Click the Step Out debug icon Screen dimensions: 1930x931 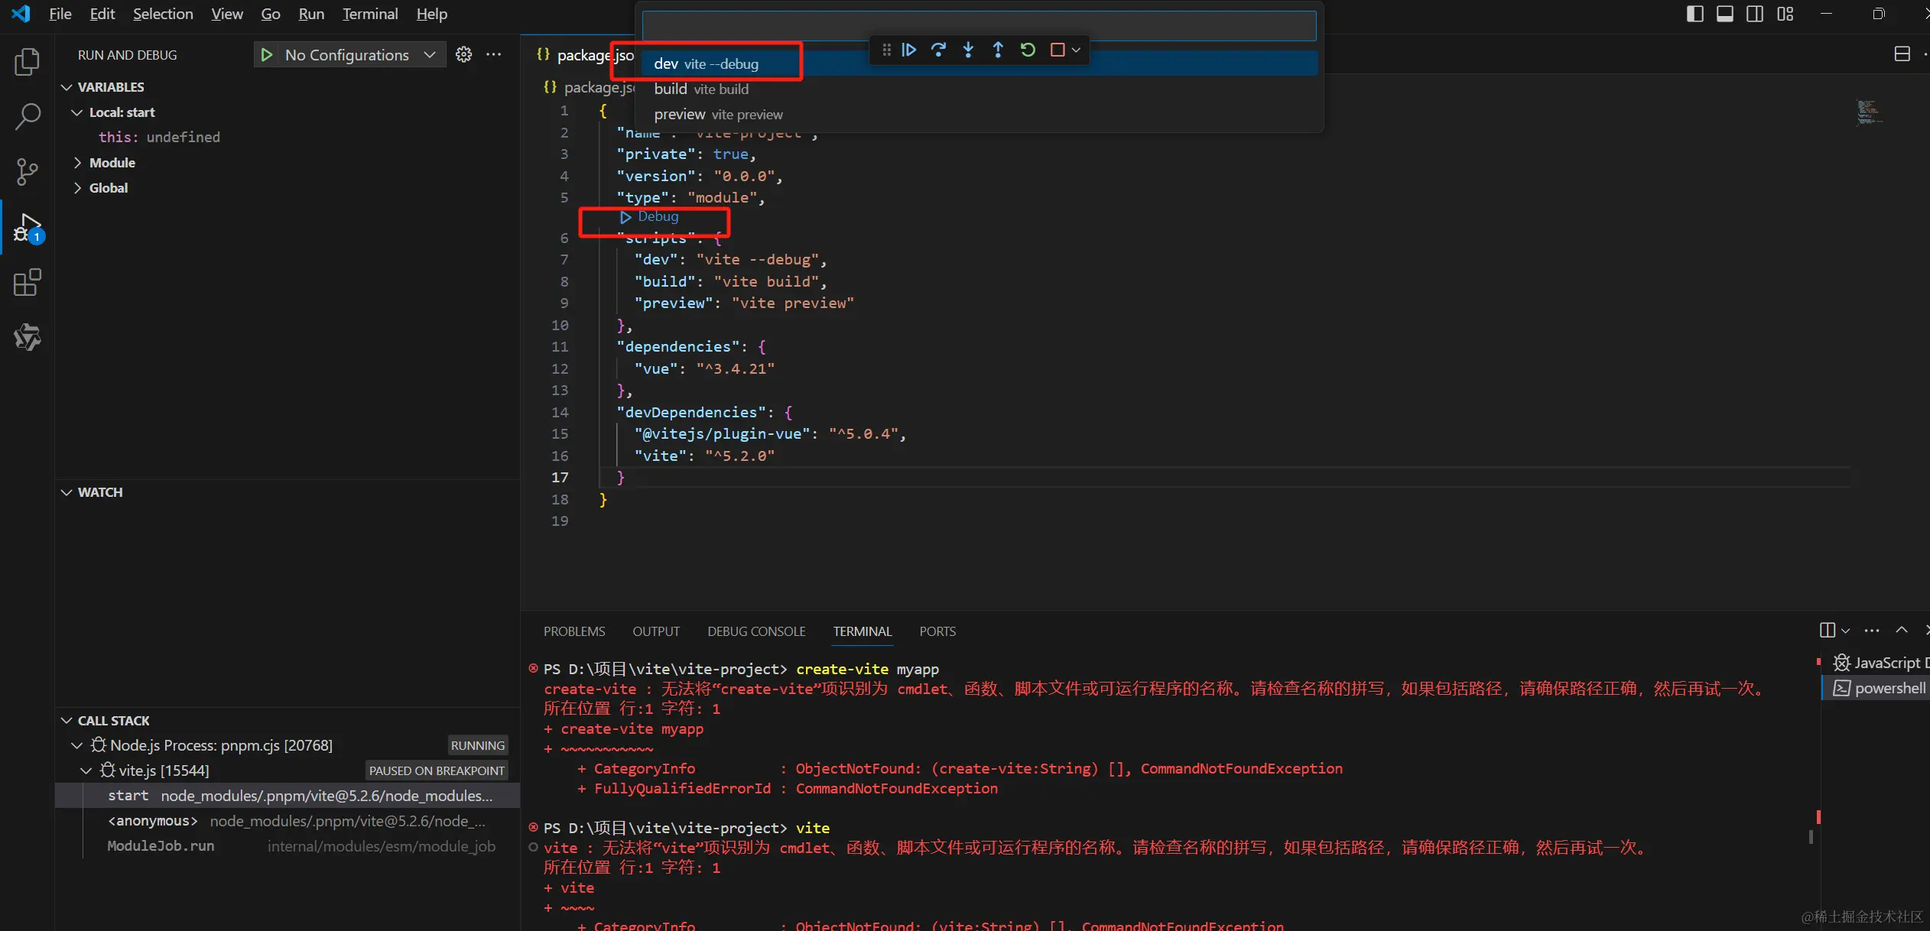click(x=998, y=50)
